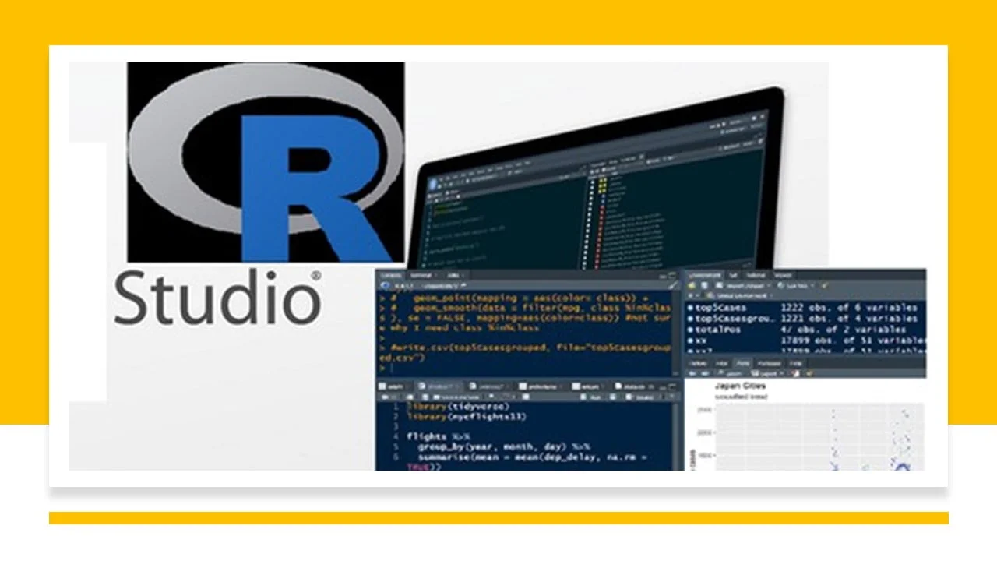Expand the totalPos data frame dot
The height and width of the screenshot is (561, 997).
690,330
